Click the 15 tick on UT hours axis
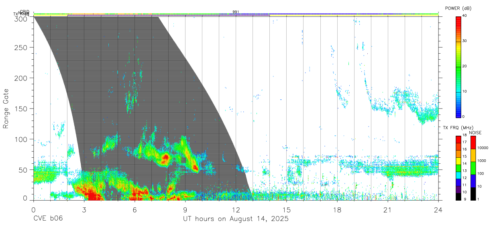The height and width of the screenshot is (227, 493). (x=286, y=210)
